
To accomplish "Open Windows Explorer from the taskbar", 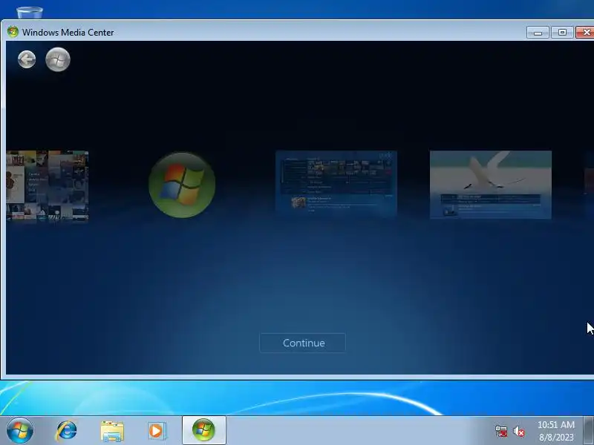I will (112, 431).
